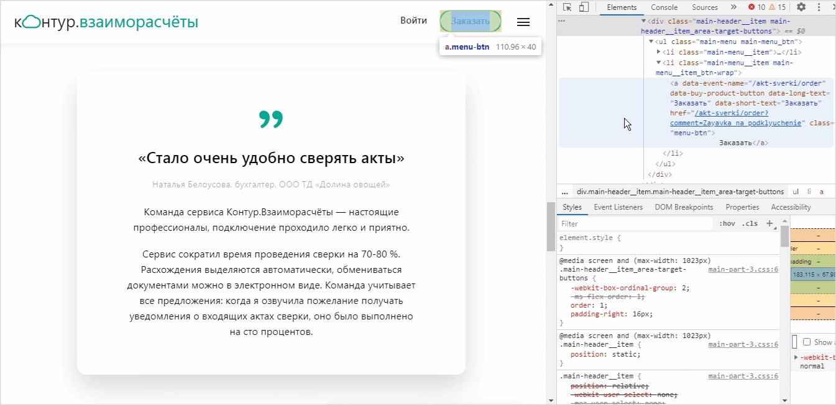Select the li breadcrumb item
Screen dimensions: 836x405
click(809, 192)
